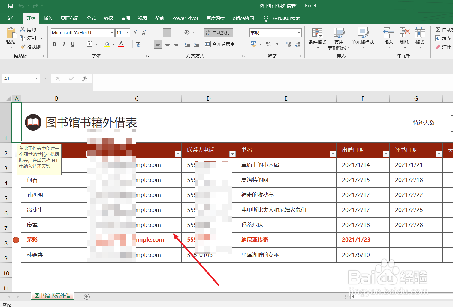
Task: Toggle Center alignment
Action: coord(167,44)
